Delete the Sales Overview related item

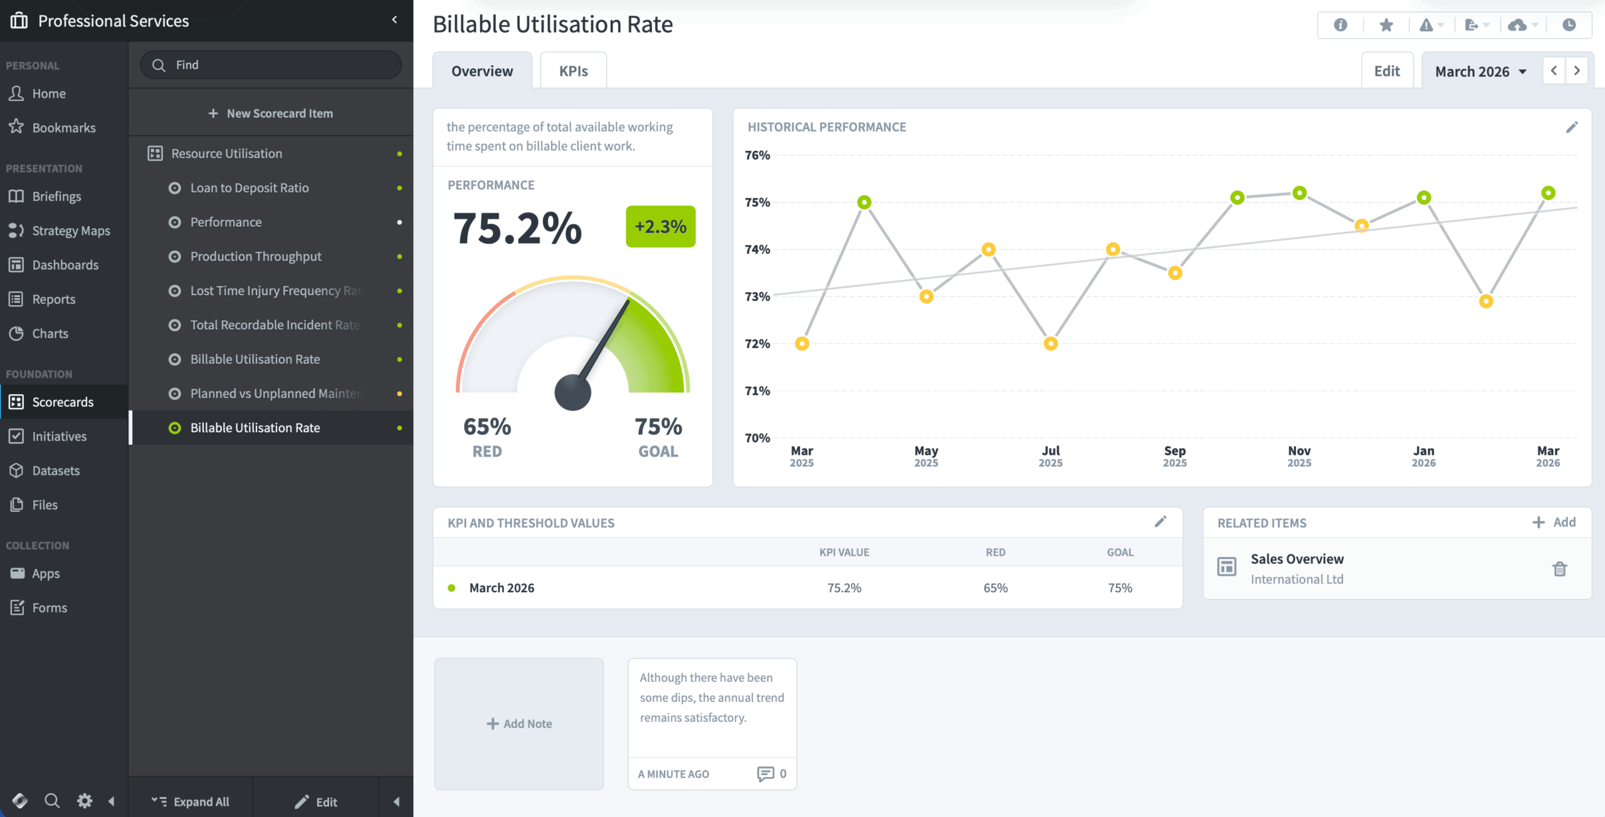1560,569
